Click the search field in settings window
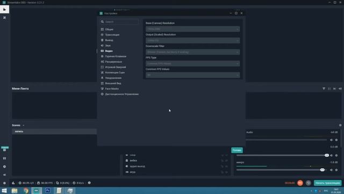Viewport: 344px width, 194px height. tap(119, 22)
